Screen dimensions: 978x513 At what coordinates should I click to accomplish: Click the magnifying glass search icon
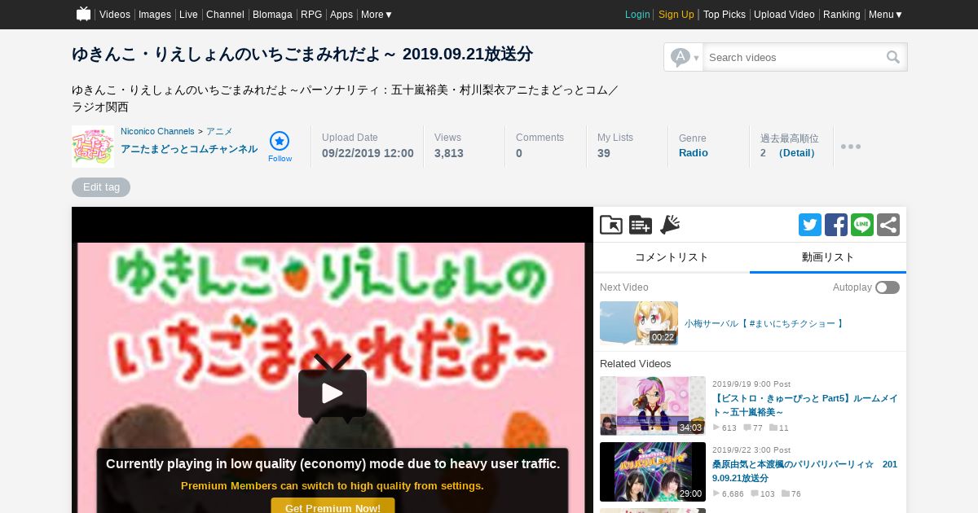893,57
